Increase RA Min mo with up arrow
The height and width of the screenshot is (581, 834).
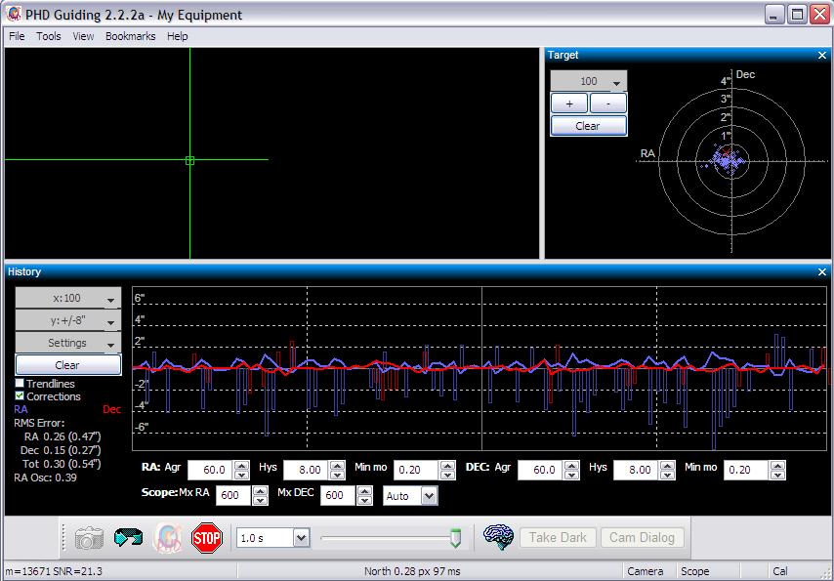448,466
